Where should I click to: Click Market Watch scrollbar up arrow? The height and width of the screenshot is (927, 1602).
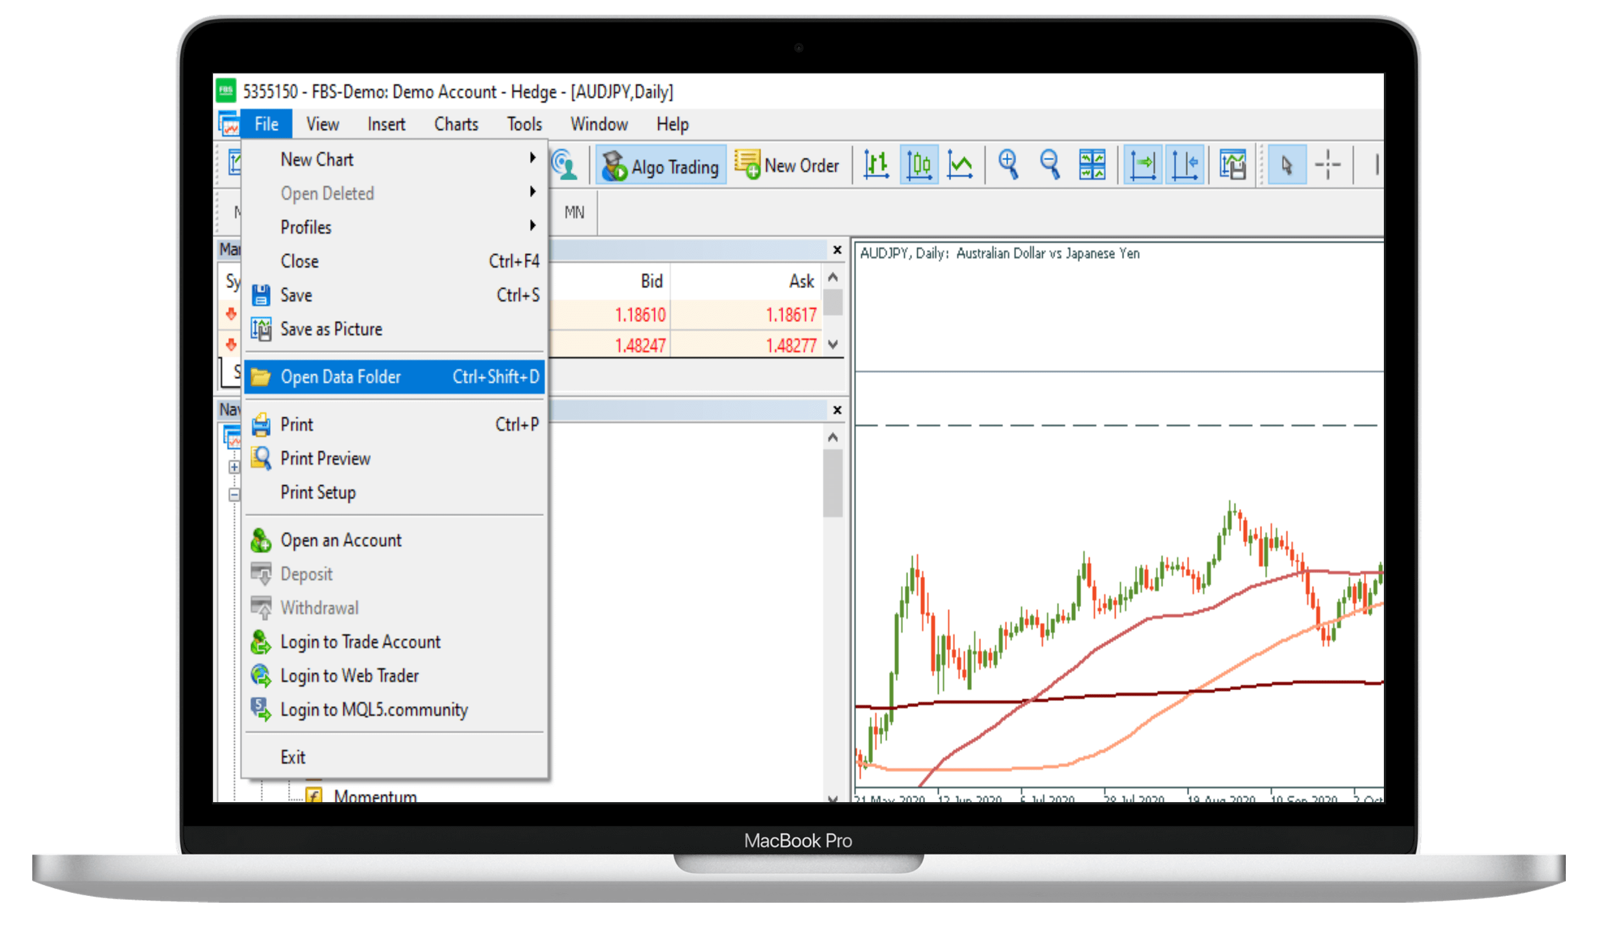pos(833,278)
